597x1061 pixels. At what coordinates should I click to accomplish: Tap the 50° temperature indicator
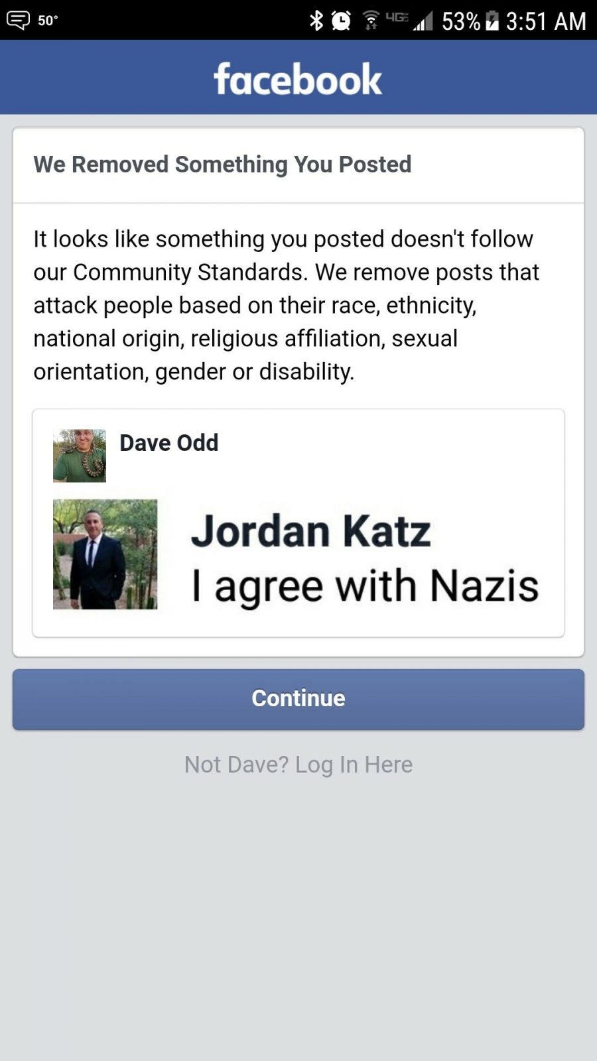click(x=48, y=21)
